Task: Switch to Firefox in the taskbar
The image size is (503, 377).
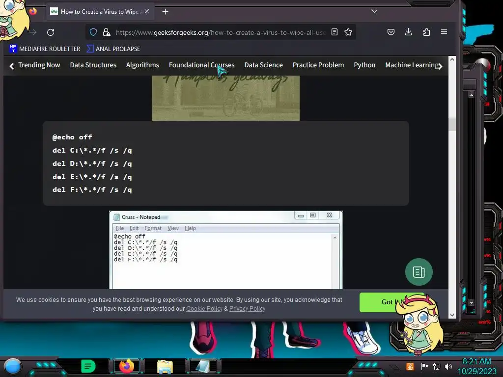Action: click(x=126, y=366)
